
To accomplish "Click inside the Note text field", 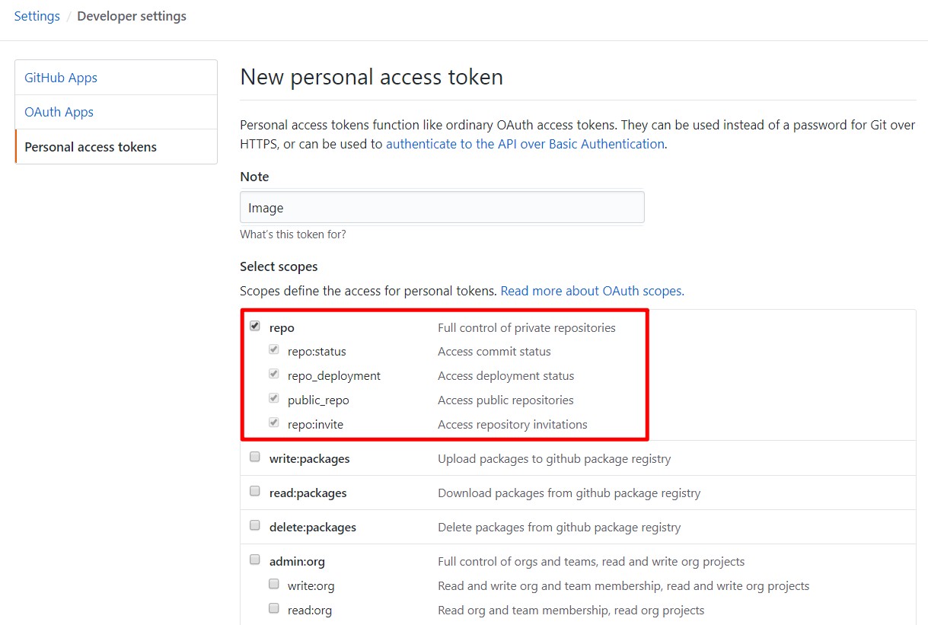I will [442, 206].
